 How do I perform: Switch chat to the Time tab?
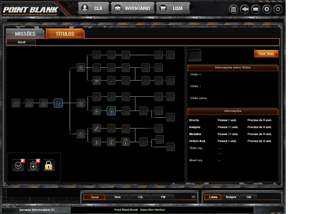click(x=117, y=197)
